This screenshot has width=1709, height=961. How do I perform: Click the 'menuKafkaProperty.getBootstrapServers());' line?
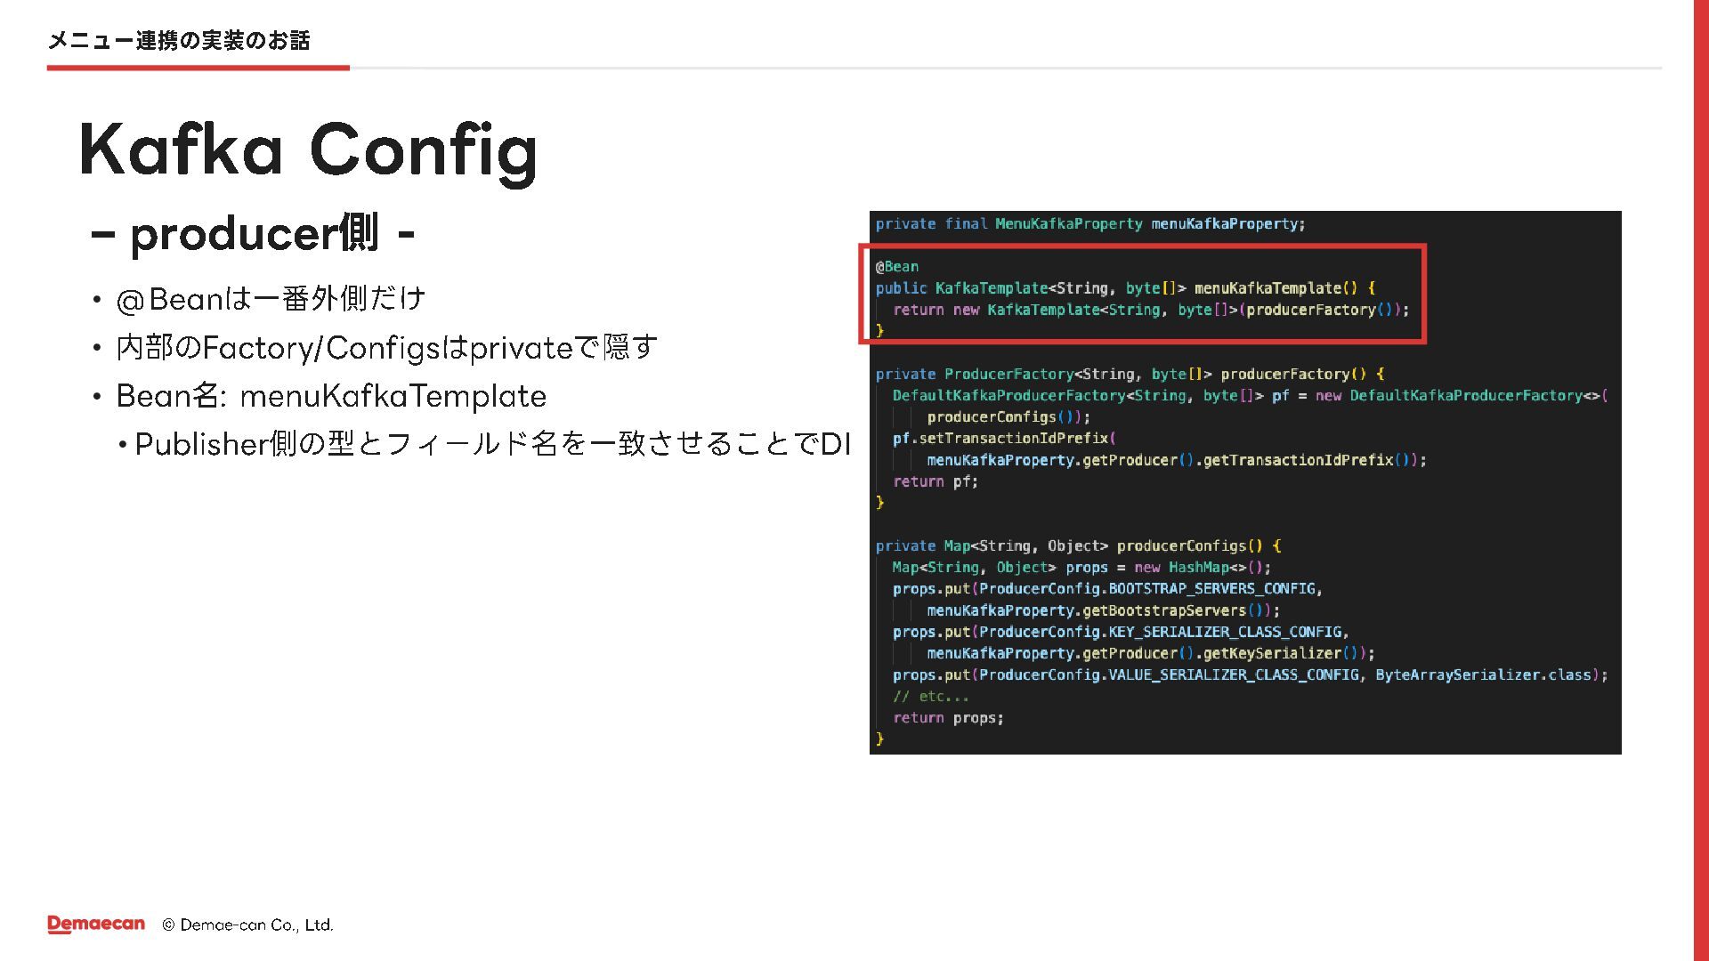coord(1103,610)
